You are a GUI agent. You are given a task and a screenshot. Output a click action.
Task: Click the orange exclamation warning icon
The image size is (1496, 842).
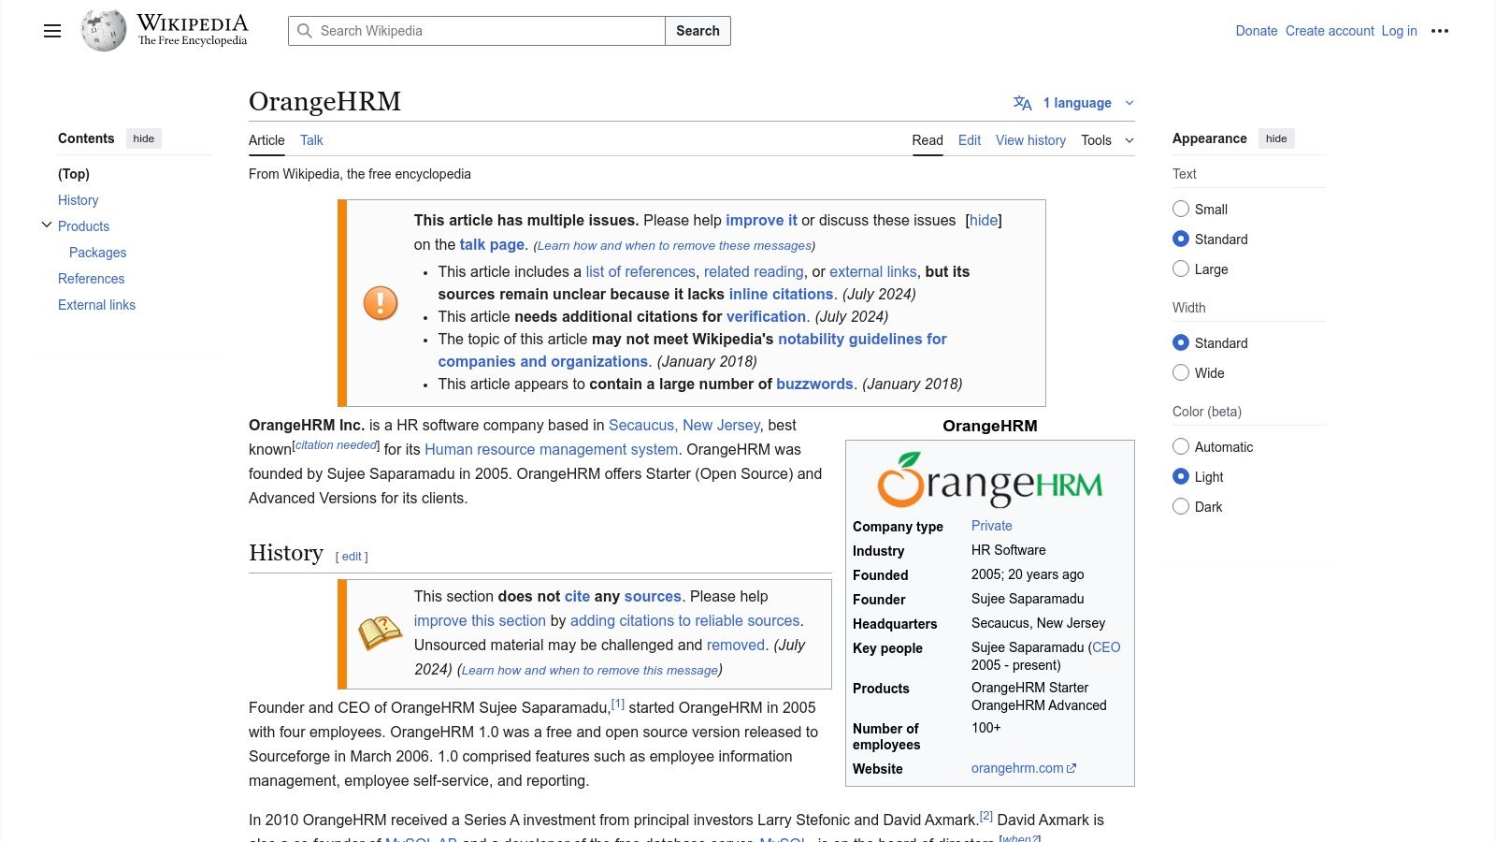[x=381, y=303]
